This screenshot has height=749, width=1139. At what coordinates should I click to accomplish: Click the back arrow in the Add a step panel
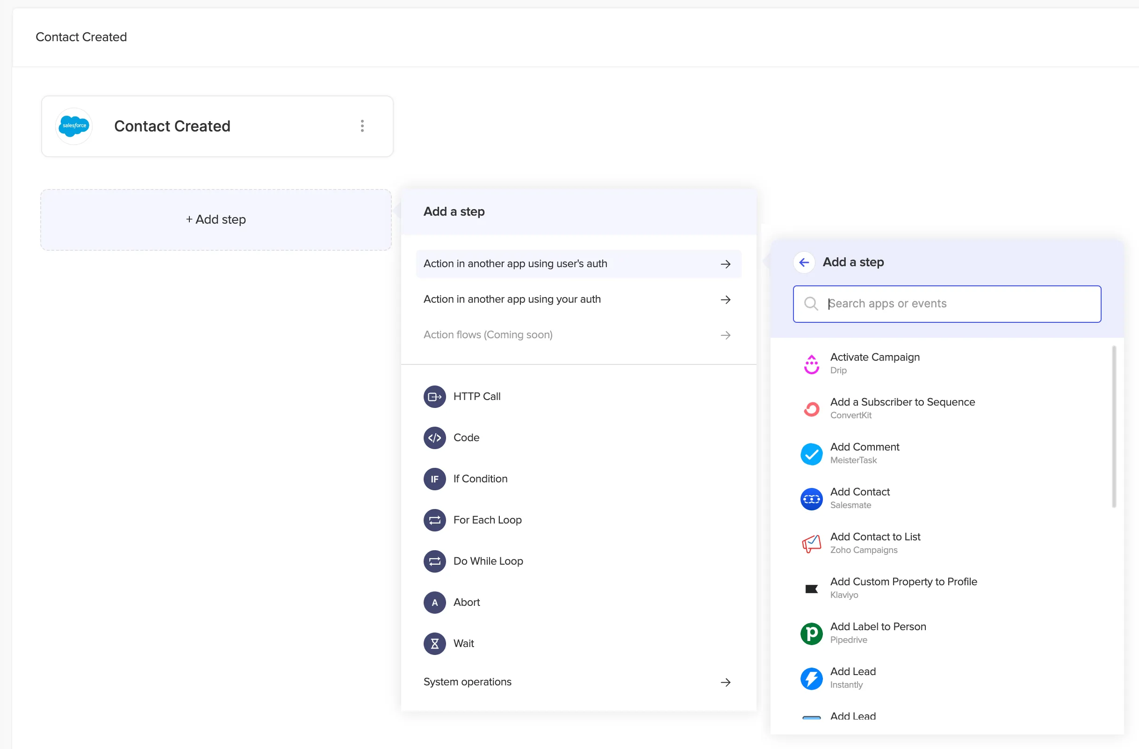tap(804, 262)
